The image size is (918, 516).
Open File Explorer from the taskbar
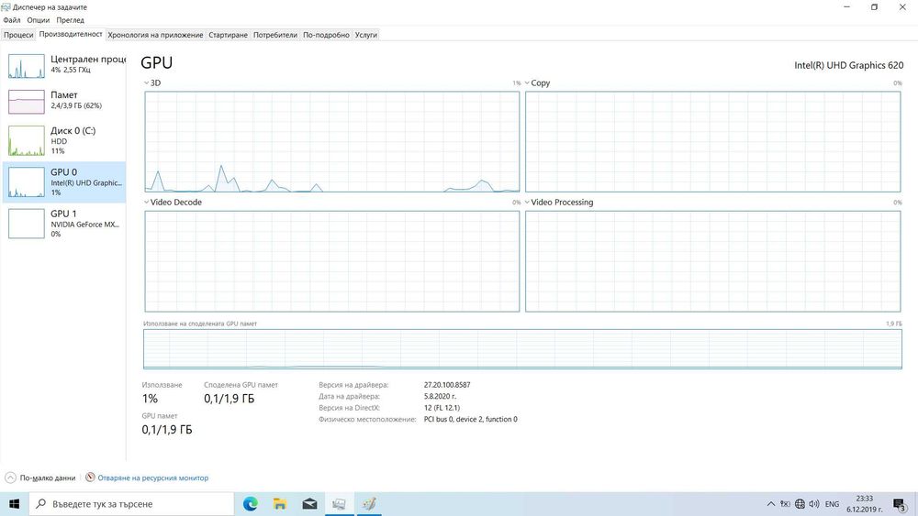(x=280, y=504)
